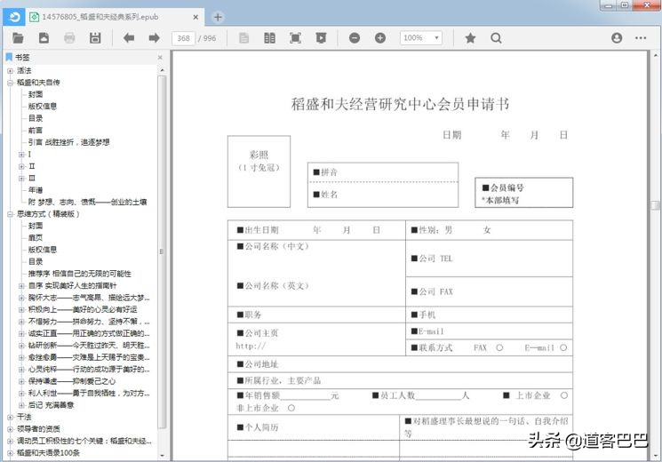Select FAX contact radio button
This screenshot has height=462, width=662.
coord(499,347)
